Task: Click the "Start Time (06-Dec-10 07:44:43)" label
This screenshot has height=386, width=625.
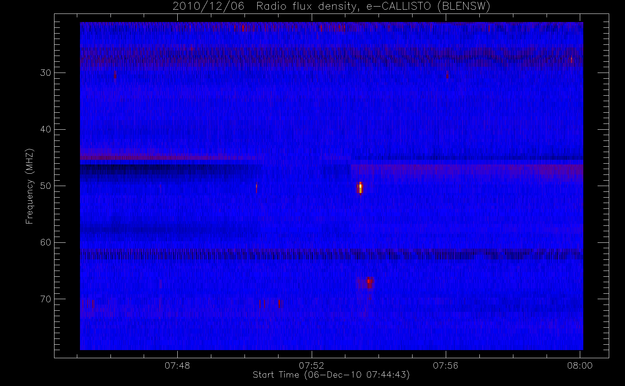Action: (331, 375)
